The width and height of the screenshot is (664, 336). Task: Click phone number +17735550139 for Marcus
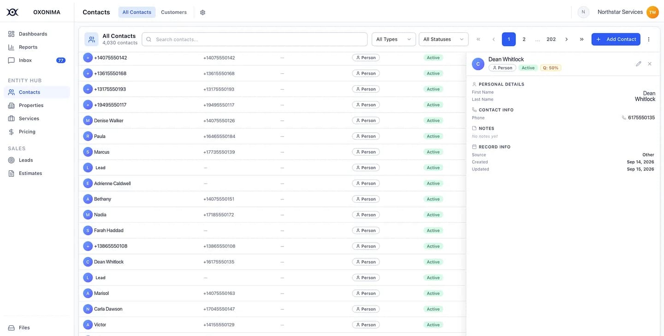(219, 152)
